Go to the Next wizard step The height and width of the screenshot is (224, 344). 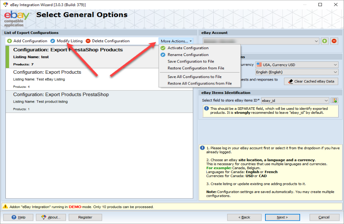click(x=282, y=217)
